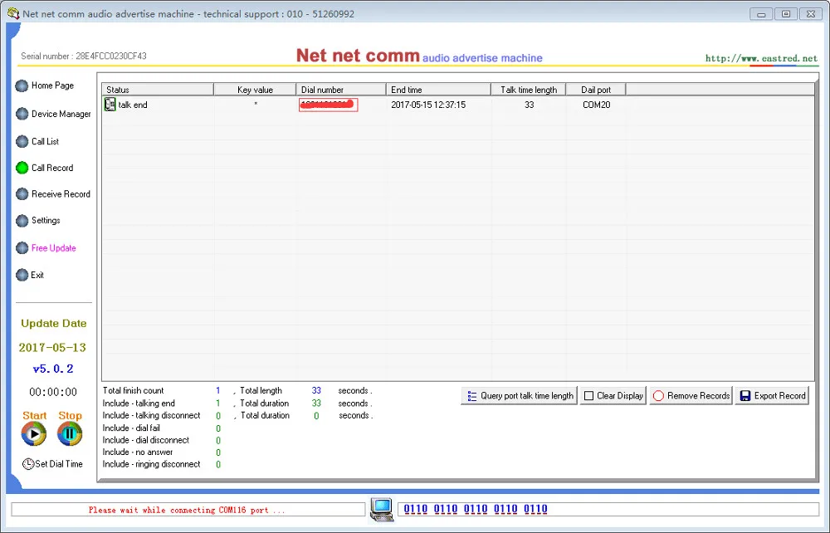
Task: Click the Update Date 2017-05-13 value
Action: coord(52,348)
